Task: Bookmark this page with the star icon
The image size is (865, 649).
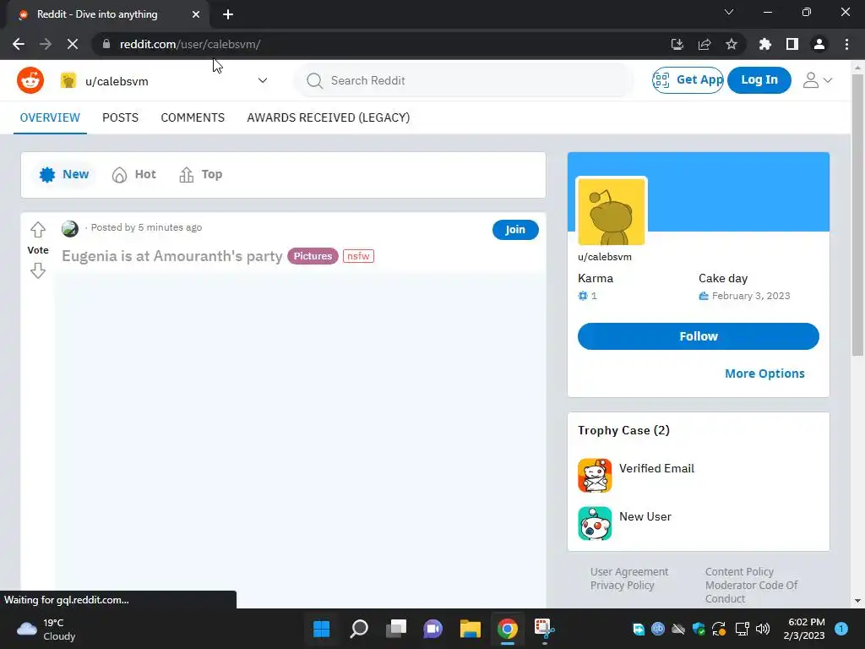Action: 732,44
